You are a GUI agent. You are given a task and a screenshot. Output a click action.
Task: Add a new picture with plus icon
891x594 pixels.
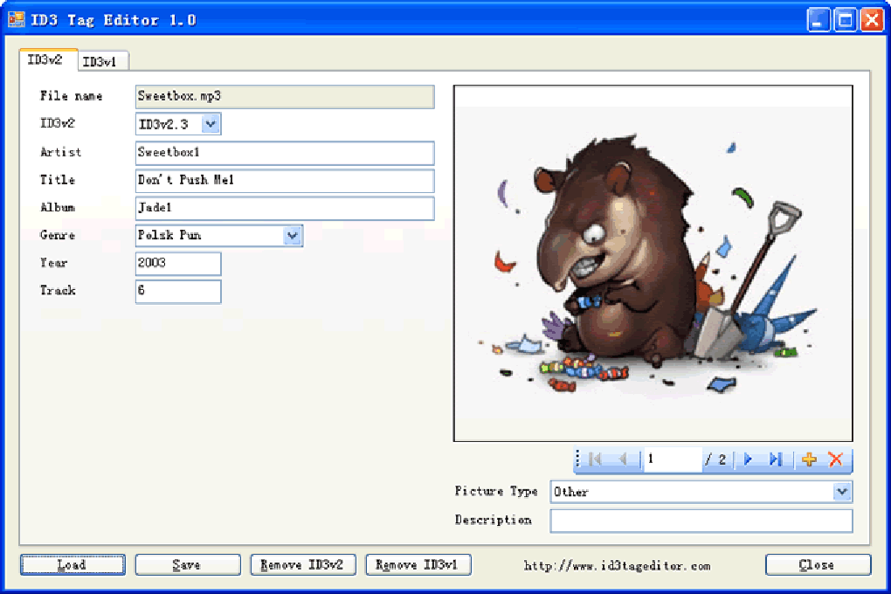click(x=809, y=459)
